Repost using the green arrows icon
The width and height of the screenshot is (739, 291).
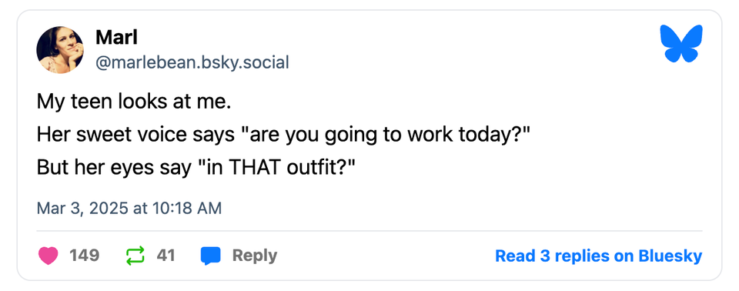135,256
